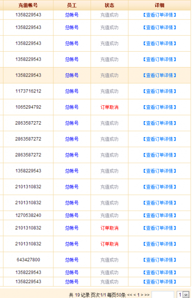Open 总帐号 employee link in 1270538240 row

[x=72, y=216]
